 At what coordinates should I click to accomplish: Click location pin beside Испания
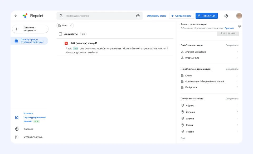click(183, 112)
